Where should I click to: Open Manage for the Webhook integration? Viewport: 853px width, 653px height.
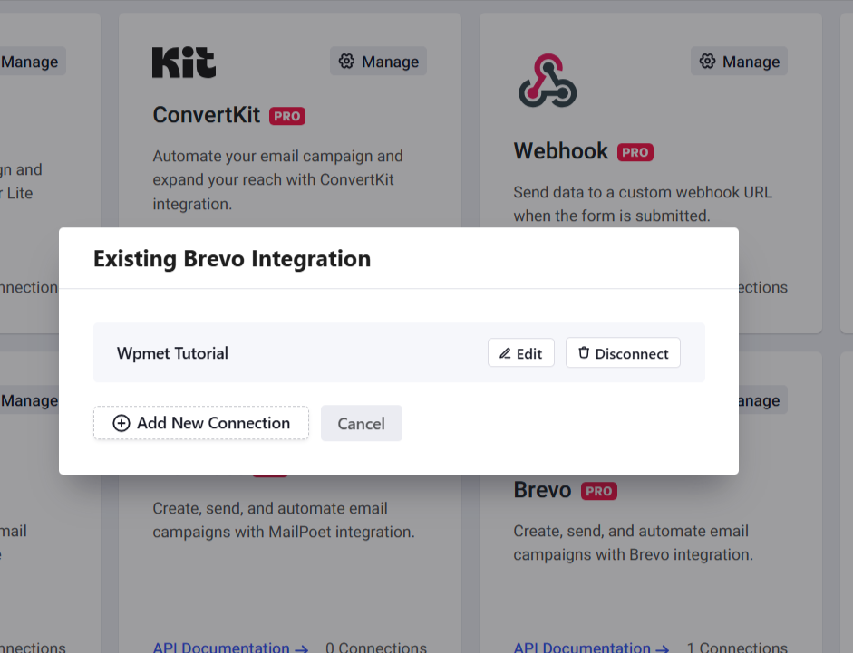[x=739, y=62]
